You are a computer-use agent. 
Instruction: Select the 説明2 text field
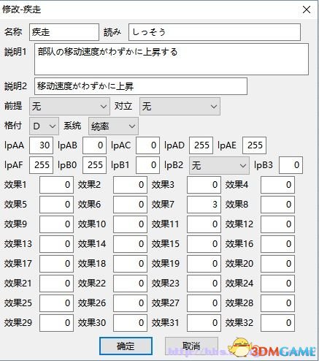pos(141,86)
